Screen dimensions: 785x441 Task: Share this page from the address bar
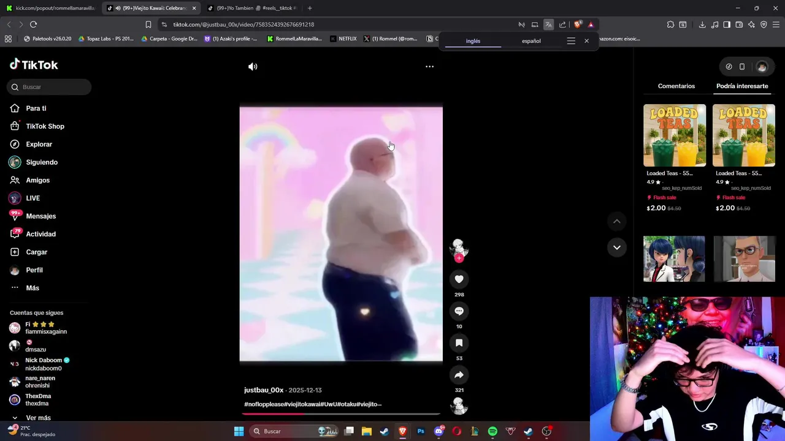[x=562, y=24]
